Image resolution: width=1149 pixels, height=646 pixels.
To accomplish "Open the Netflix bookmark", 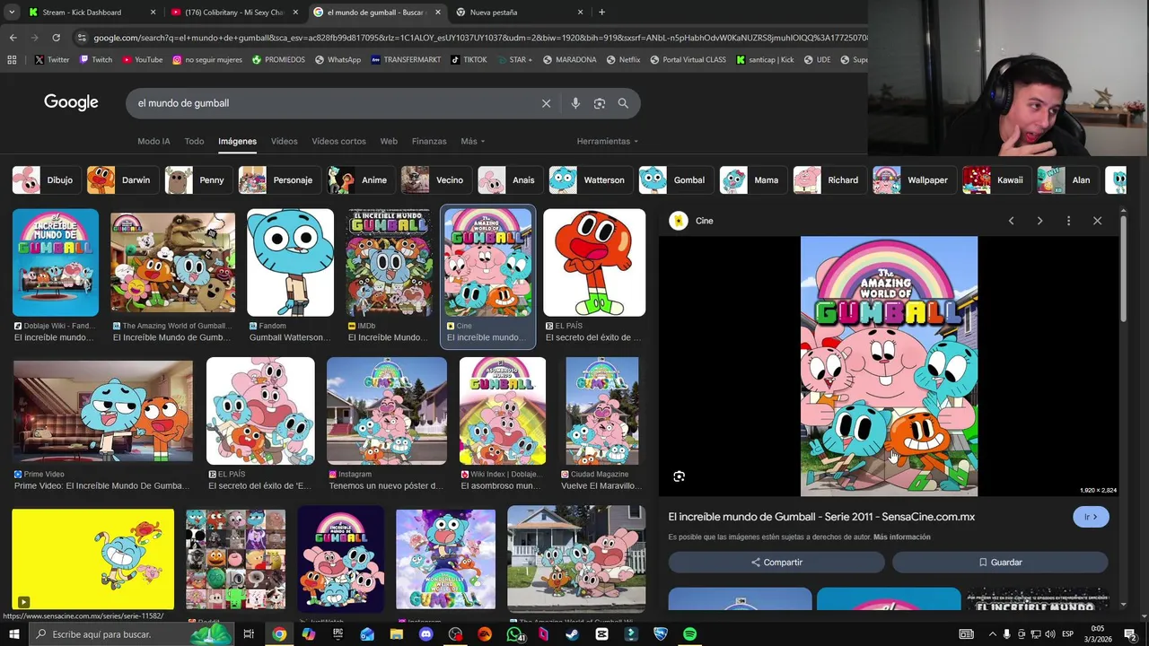I will coord(623,60).
